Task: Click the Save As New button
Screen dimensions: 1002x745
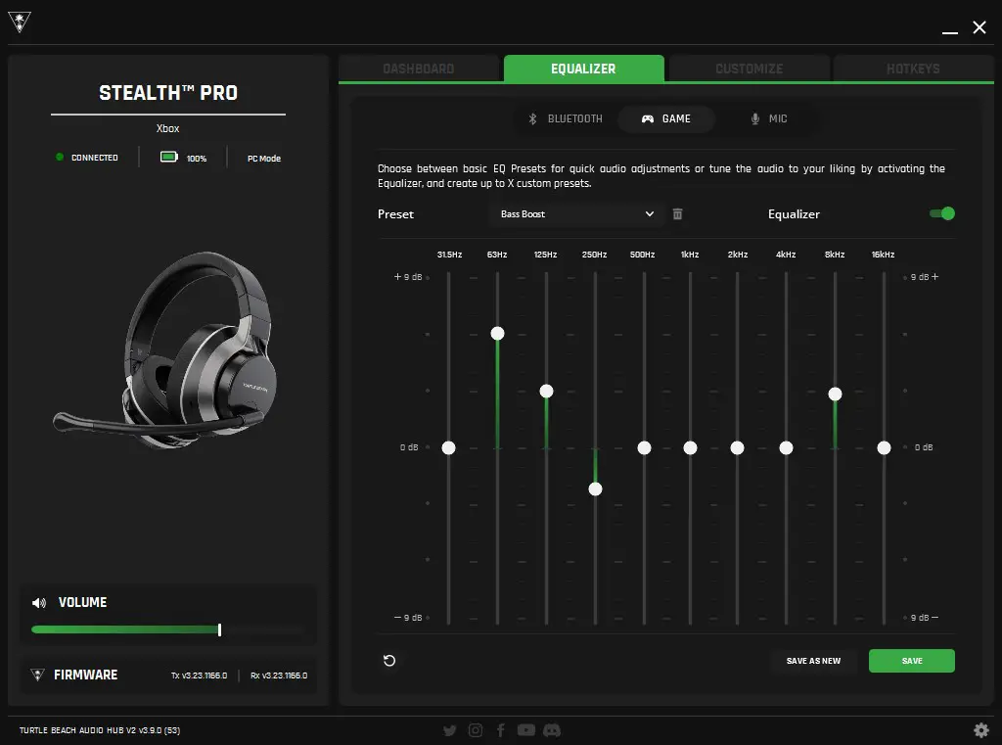Action: pyautogui.click(x=813, y=661)
